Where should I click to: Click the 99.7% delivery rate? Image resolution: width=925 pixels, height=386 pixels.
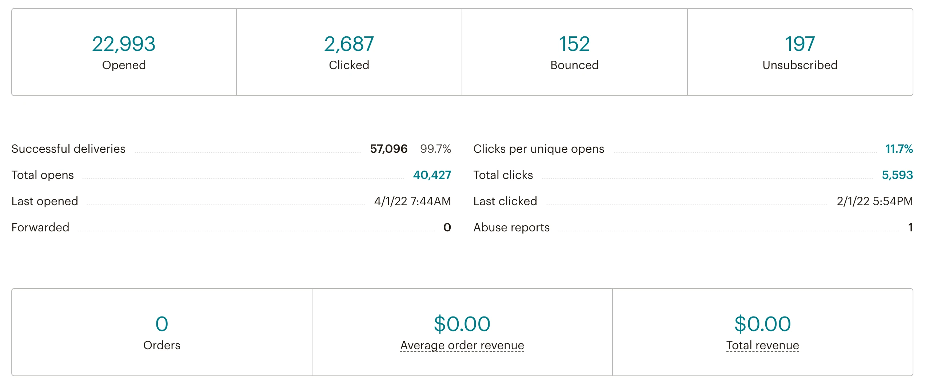coord(435,149)
